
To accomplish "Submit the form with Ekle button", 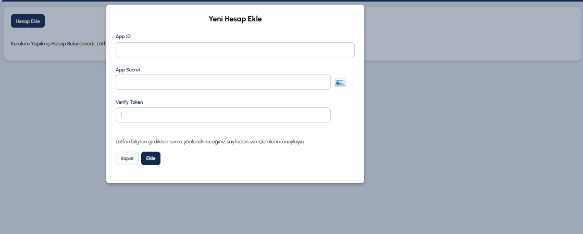I will [x=151, y=158].
